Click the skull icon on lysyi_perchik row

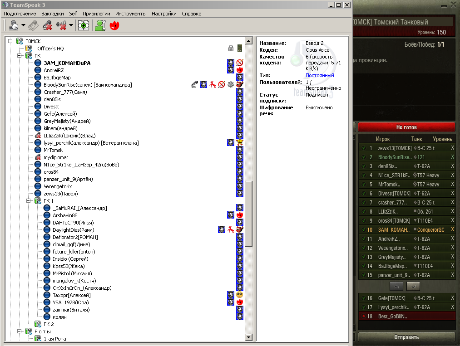click(x=240, y=142)
